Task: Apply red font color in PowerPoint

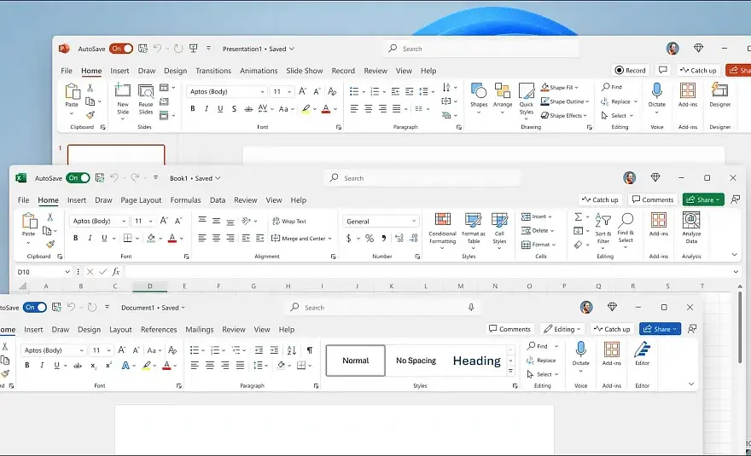Action: coord(326,109)
